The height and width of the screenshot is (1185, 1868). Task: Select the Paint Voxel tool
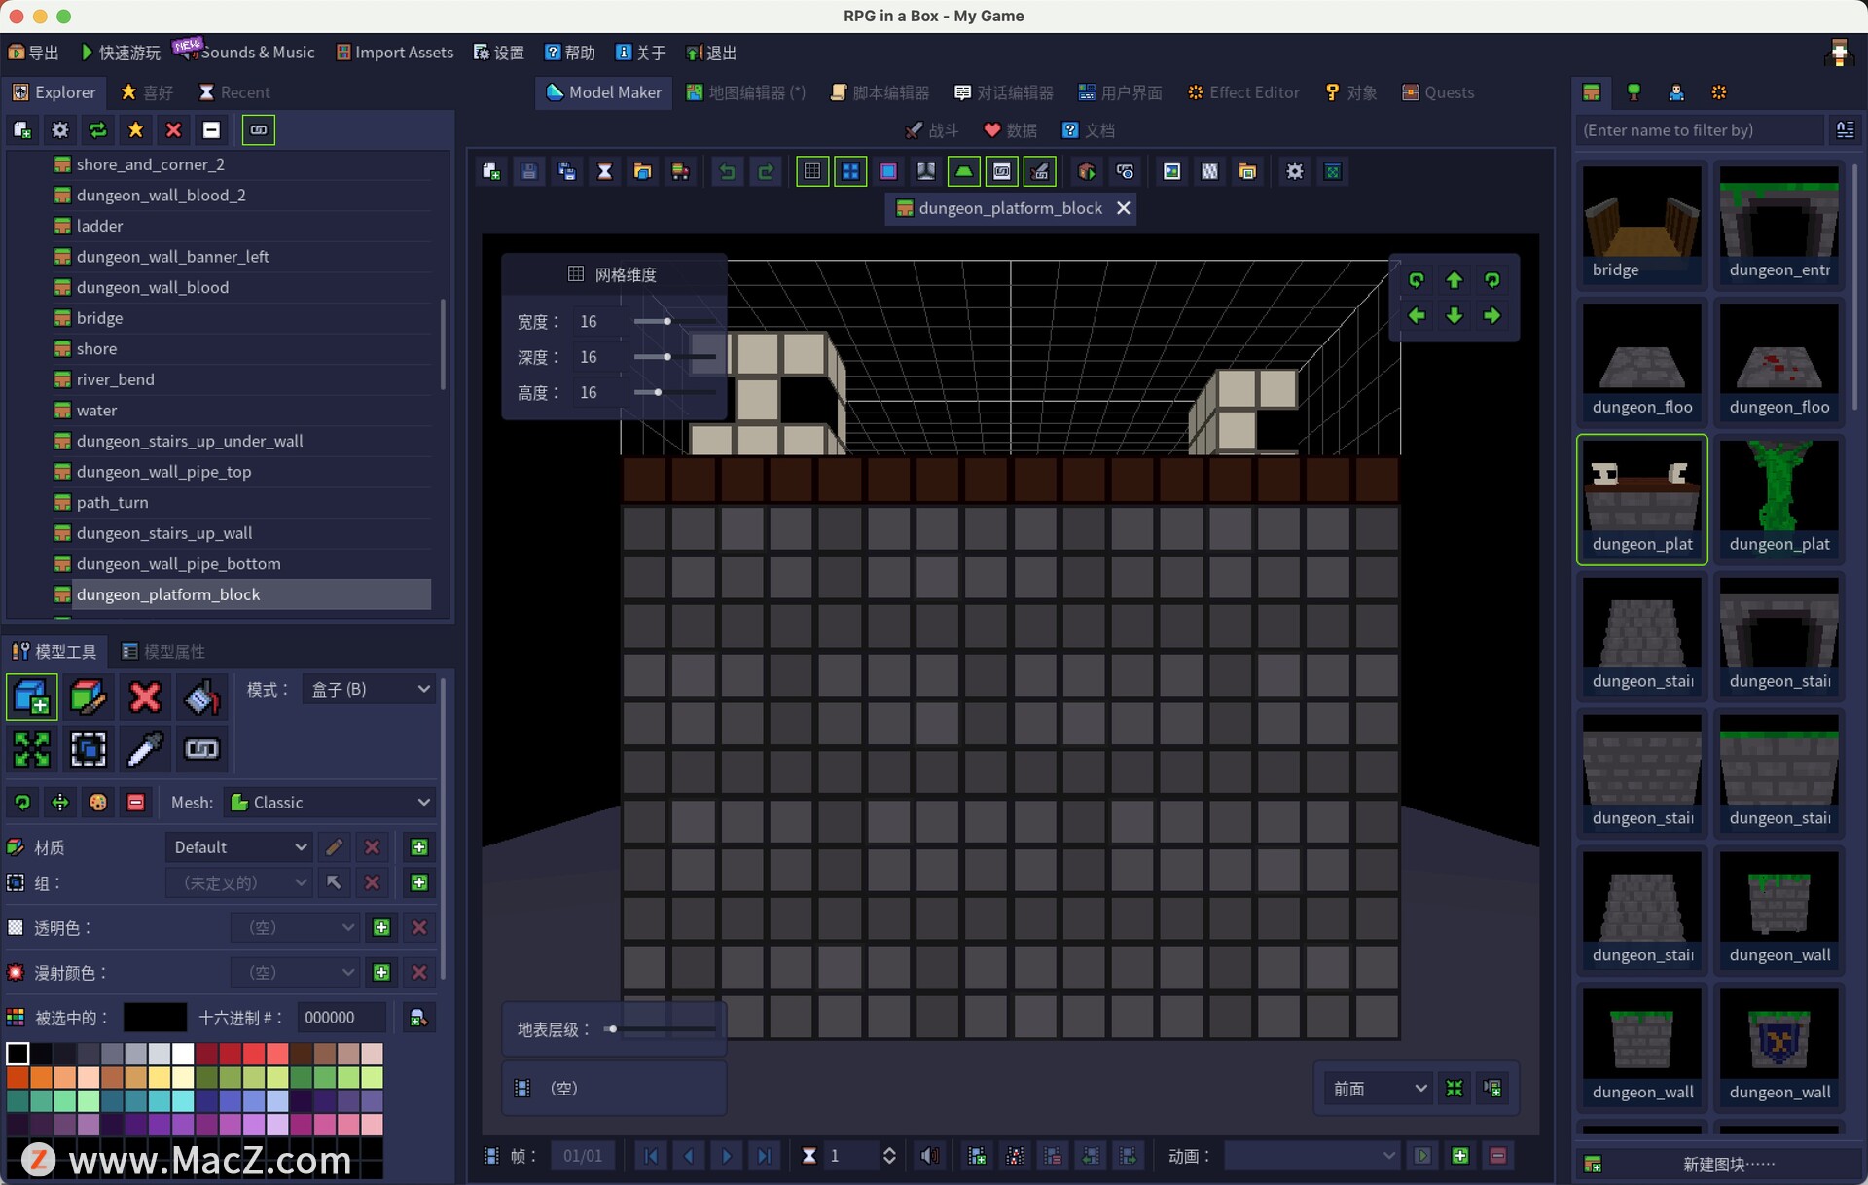coord(88,697)
